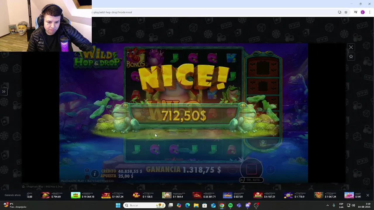Open the TIR. AUTO. autoplay button
Image resolution: width=374 pixels, height=210 pixels.
pyautogui.click(x=251, y=180)
